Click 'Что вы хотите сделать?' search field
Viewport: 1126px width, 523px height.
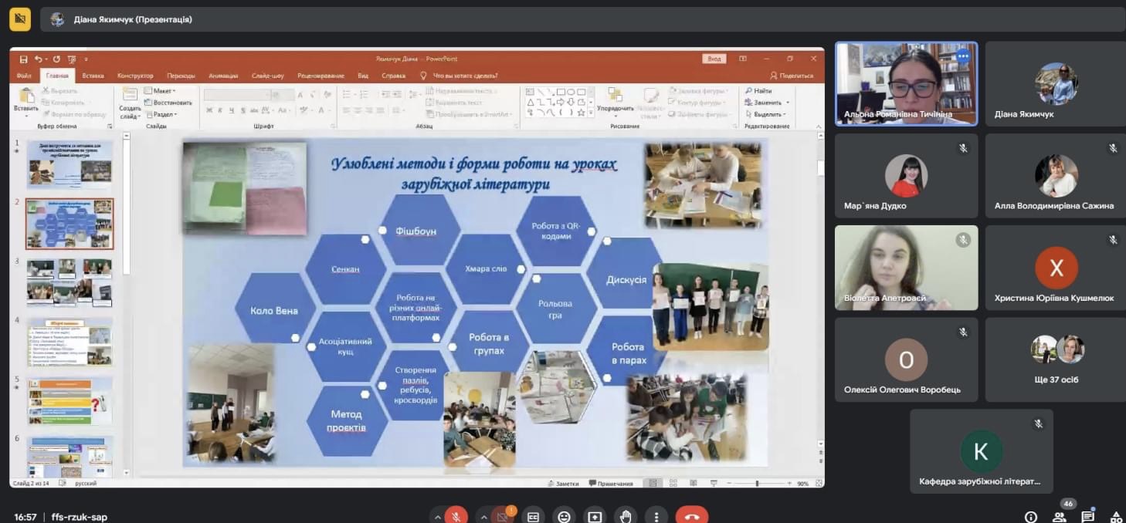click(465, 76)
